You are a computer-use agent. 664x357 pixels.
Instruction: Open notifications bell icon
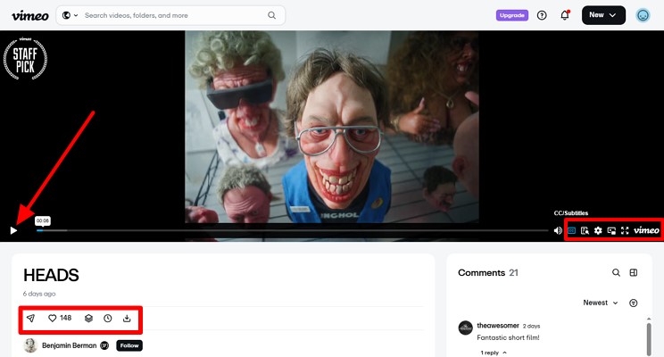tap(565, 15)
